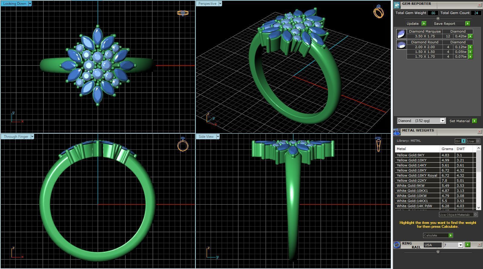Select the White Gold:10KW row
This screenshot has width=483, height=269.
(435, 196)
